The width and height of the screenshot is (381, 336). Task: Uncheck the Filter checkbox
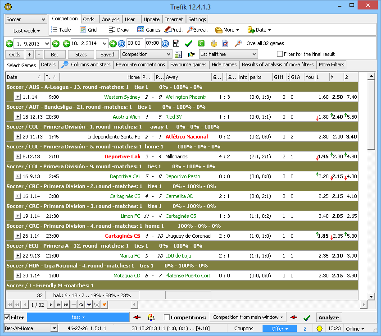click(x=7, y=318)
